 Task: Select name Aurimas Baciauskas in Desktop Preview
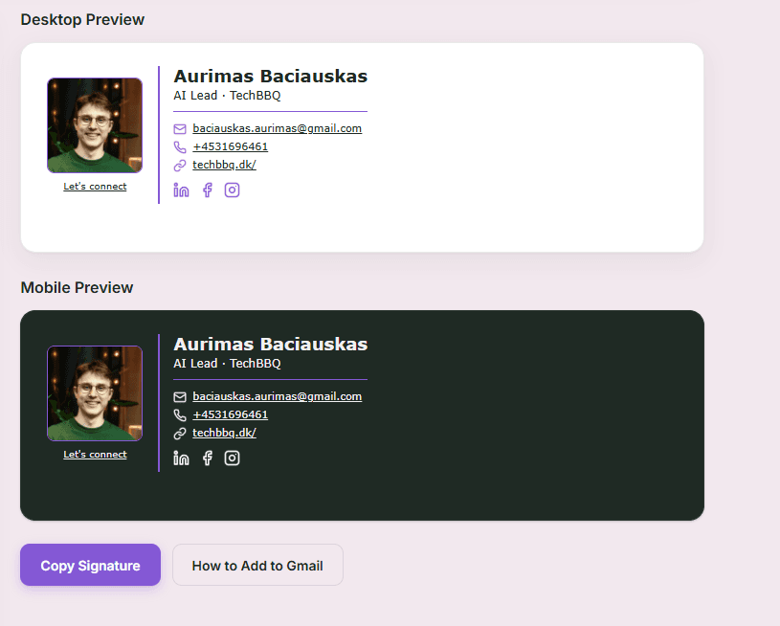click(271, 77)
